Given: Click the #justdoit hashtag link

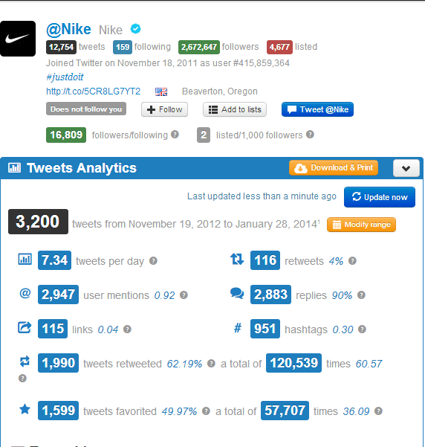Looking at the screenshot, I should [65, 77].
